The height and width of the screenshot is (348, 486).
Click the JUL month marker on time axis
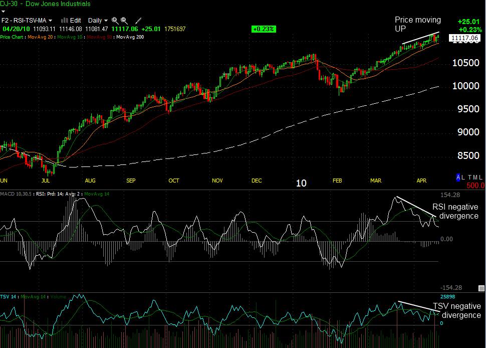(x=46, y=181)
